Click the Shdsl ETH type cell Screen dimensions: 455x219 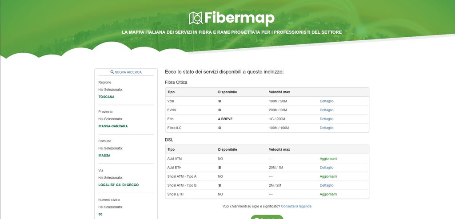175,194
